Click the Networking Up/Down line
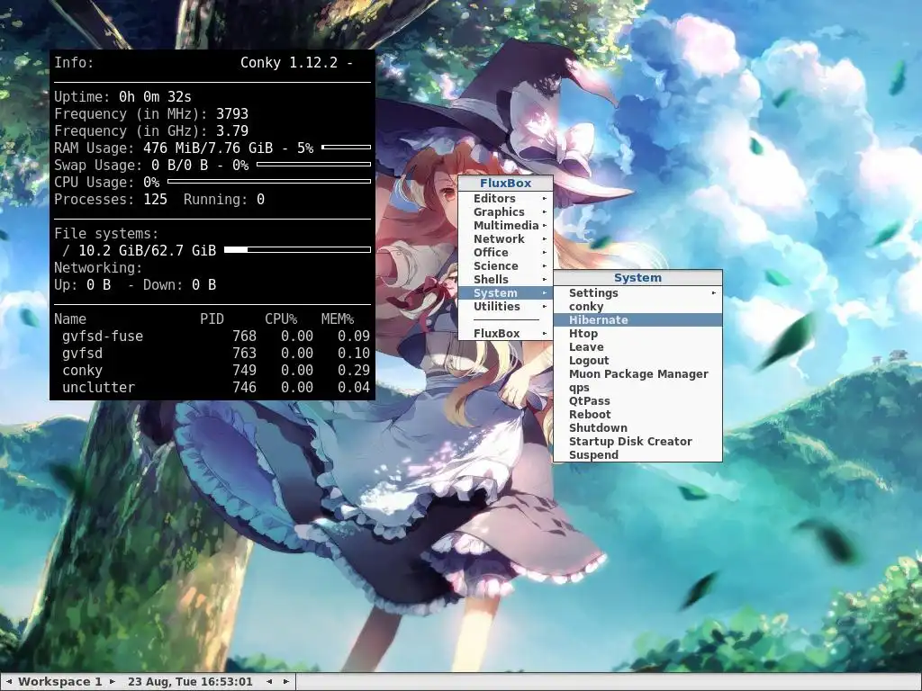 135,285
